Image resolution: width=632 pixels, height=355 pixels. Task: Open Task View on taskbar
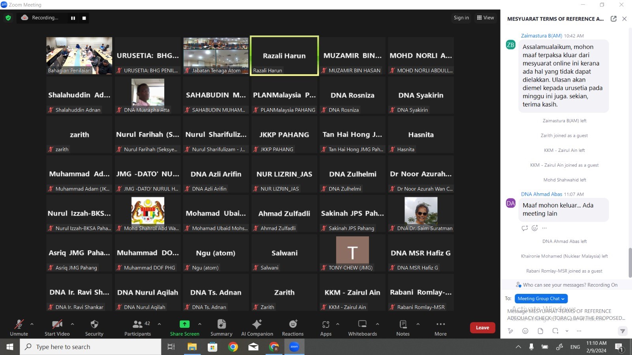pyautogui.click(x=171, y=347)
